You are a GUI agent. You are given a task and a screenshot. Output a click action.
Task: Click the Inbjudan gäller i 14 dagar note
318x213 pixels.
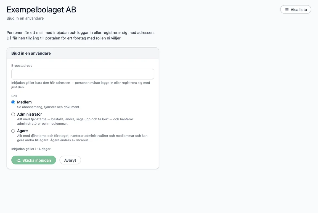point(31,149)
